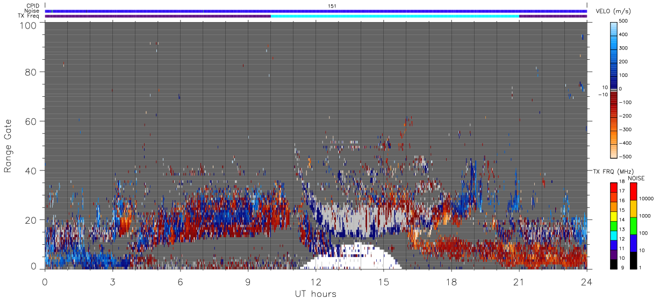Click the -100 label on velocity colorbar
Screen dimensions: 660x305
pyautogui.click(x=625, y=102)
